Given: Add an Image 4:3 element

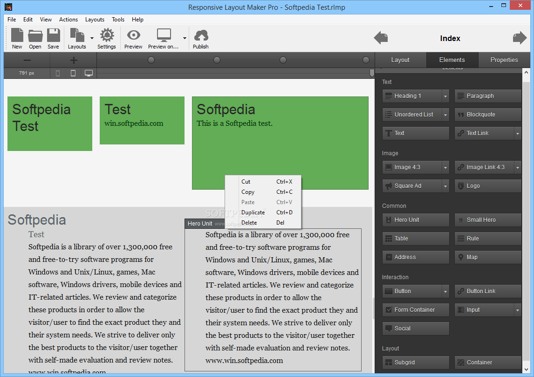Looking at the screenshot, I should (x=412, y=167).
